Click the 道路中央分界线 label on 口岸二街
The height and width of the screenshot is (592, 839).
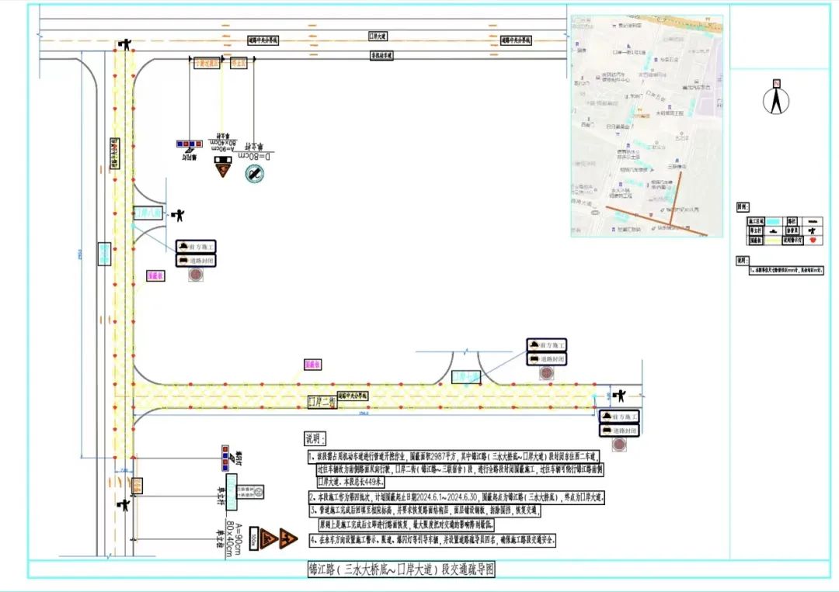click(x=353, y=396)
